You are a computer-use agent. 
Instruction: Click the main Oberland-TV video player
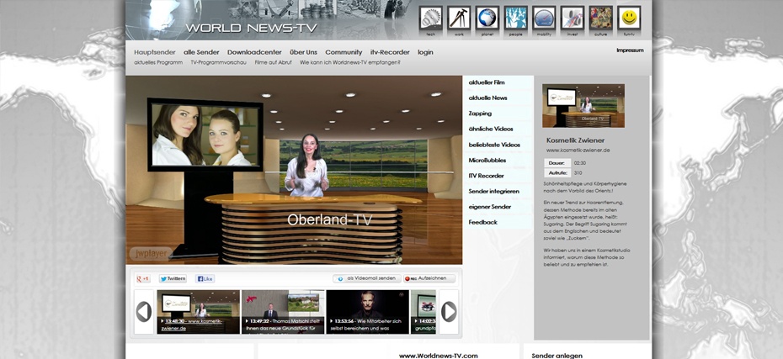coord(294,170)
